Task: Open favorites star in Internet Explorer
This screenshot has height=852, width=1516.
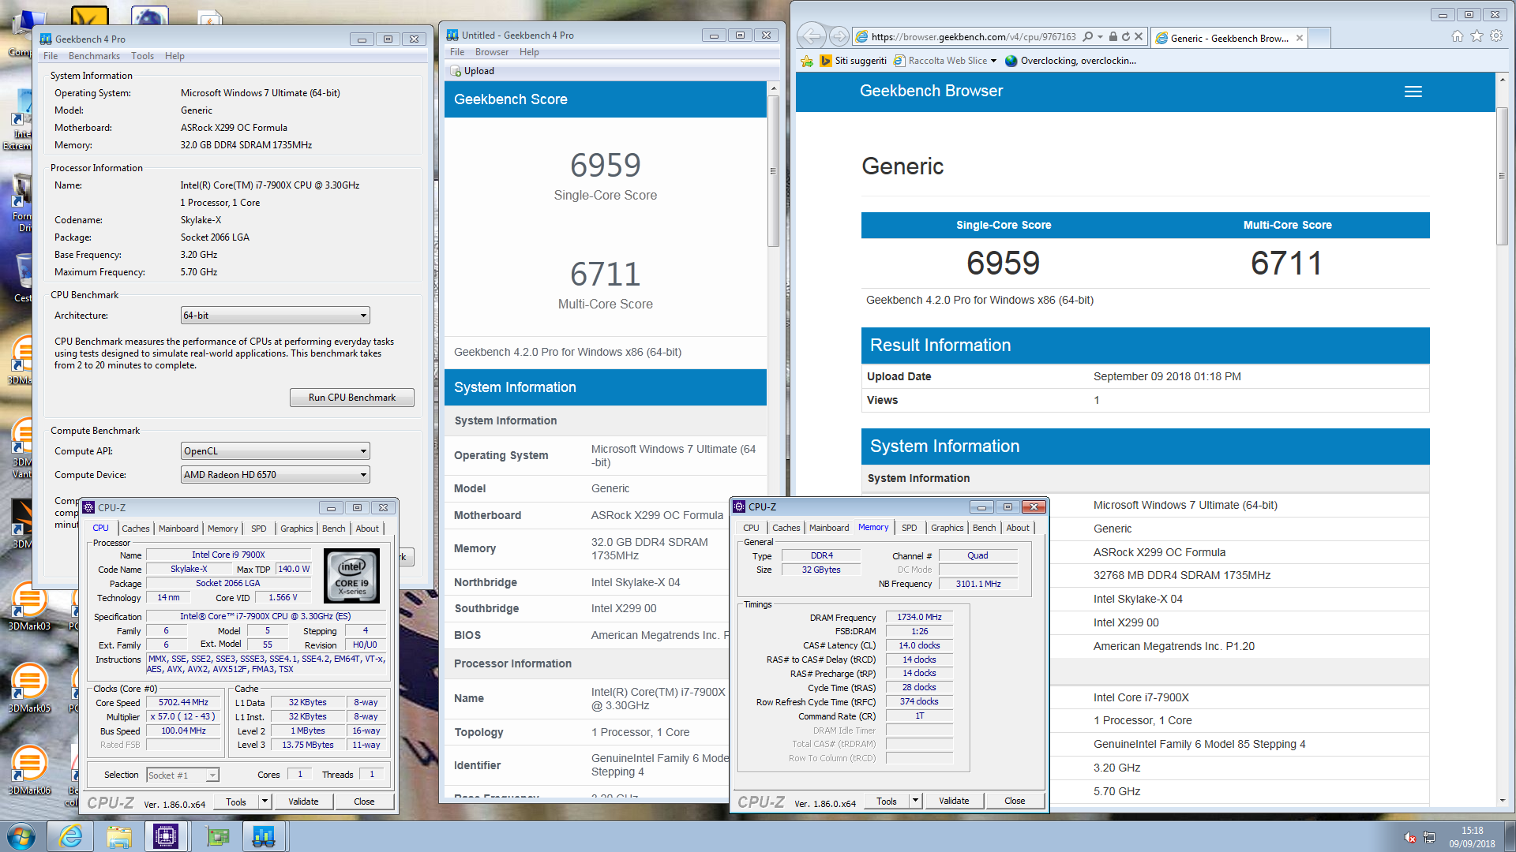Action: click(1477, 36)
